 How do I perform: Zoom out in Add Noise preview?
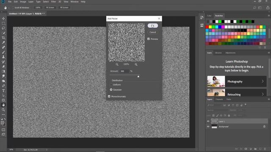click(117, 64)
